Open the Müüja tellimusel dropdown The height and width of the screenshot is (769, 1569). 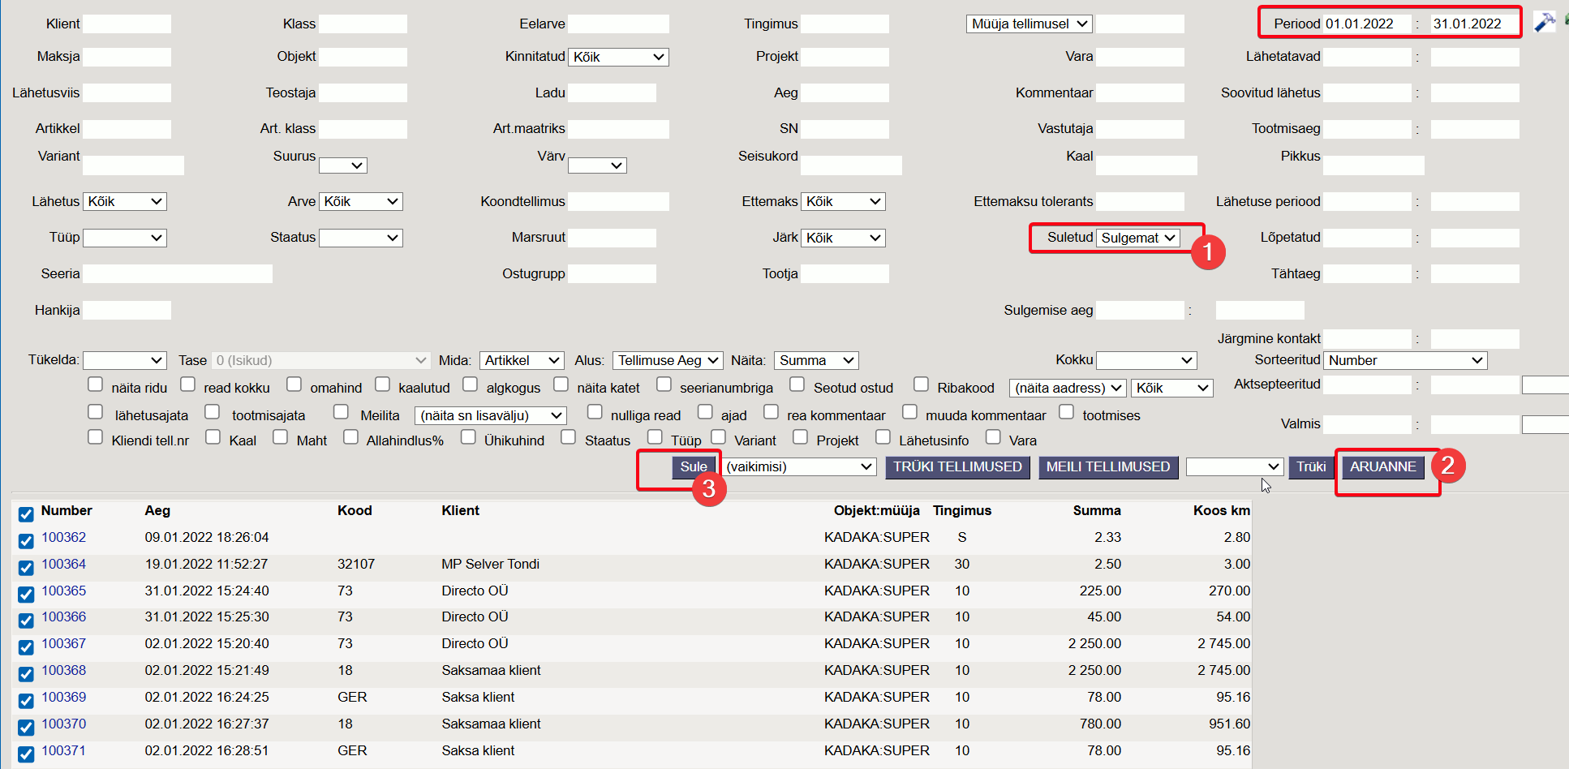coord(1029,24)
